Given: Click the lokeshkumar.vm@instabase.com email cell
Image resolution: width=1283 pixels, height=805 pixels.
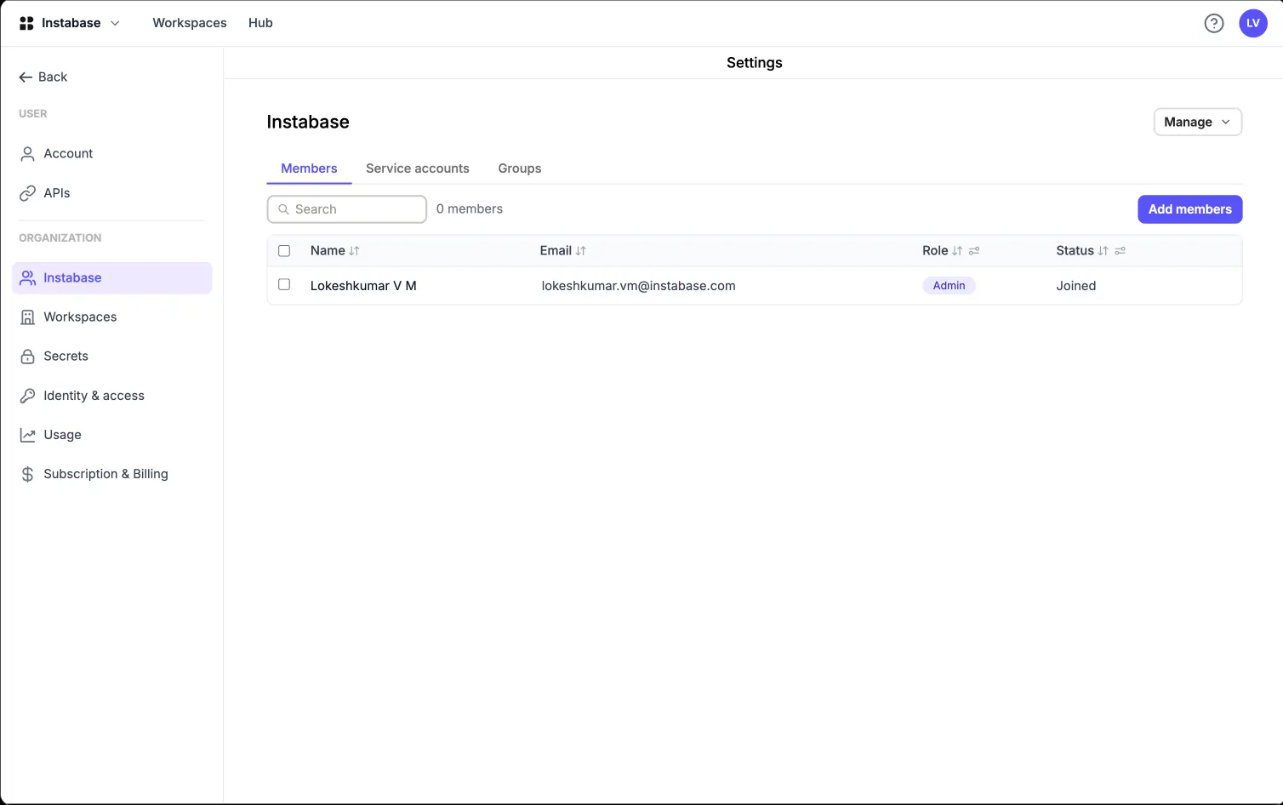Looking at the screenshot, I should (638, 286).
